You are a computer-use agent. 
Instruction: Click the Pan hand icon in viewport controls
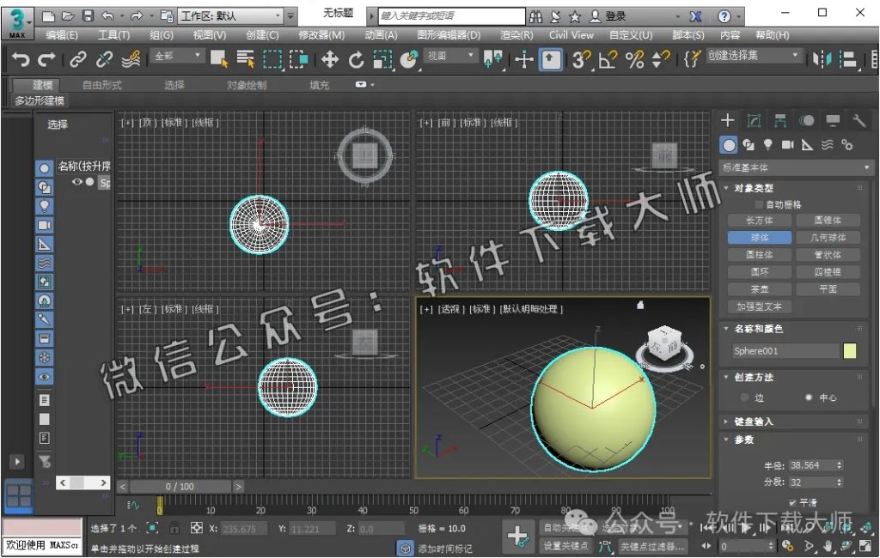click(828, 547)
